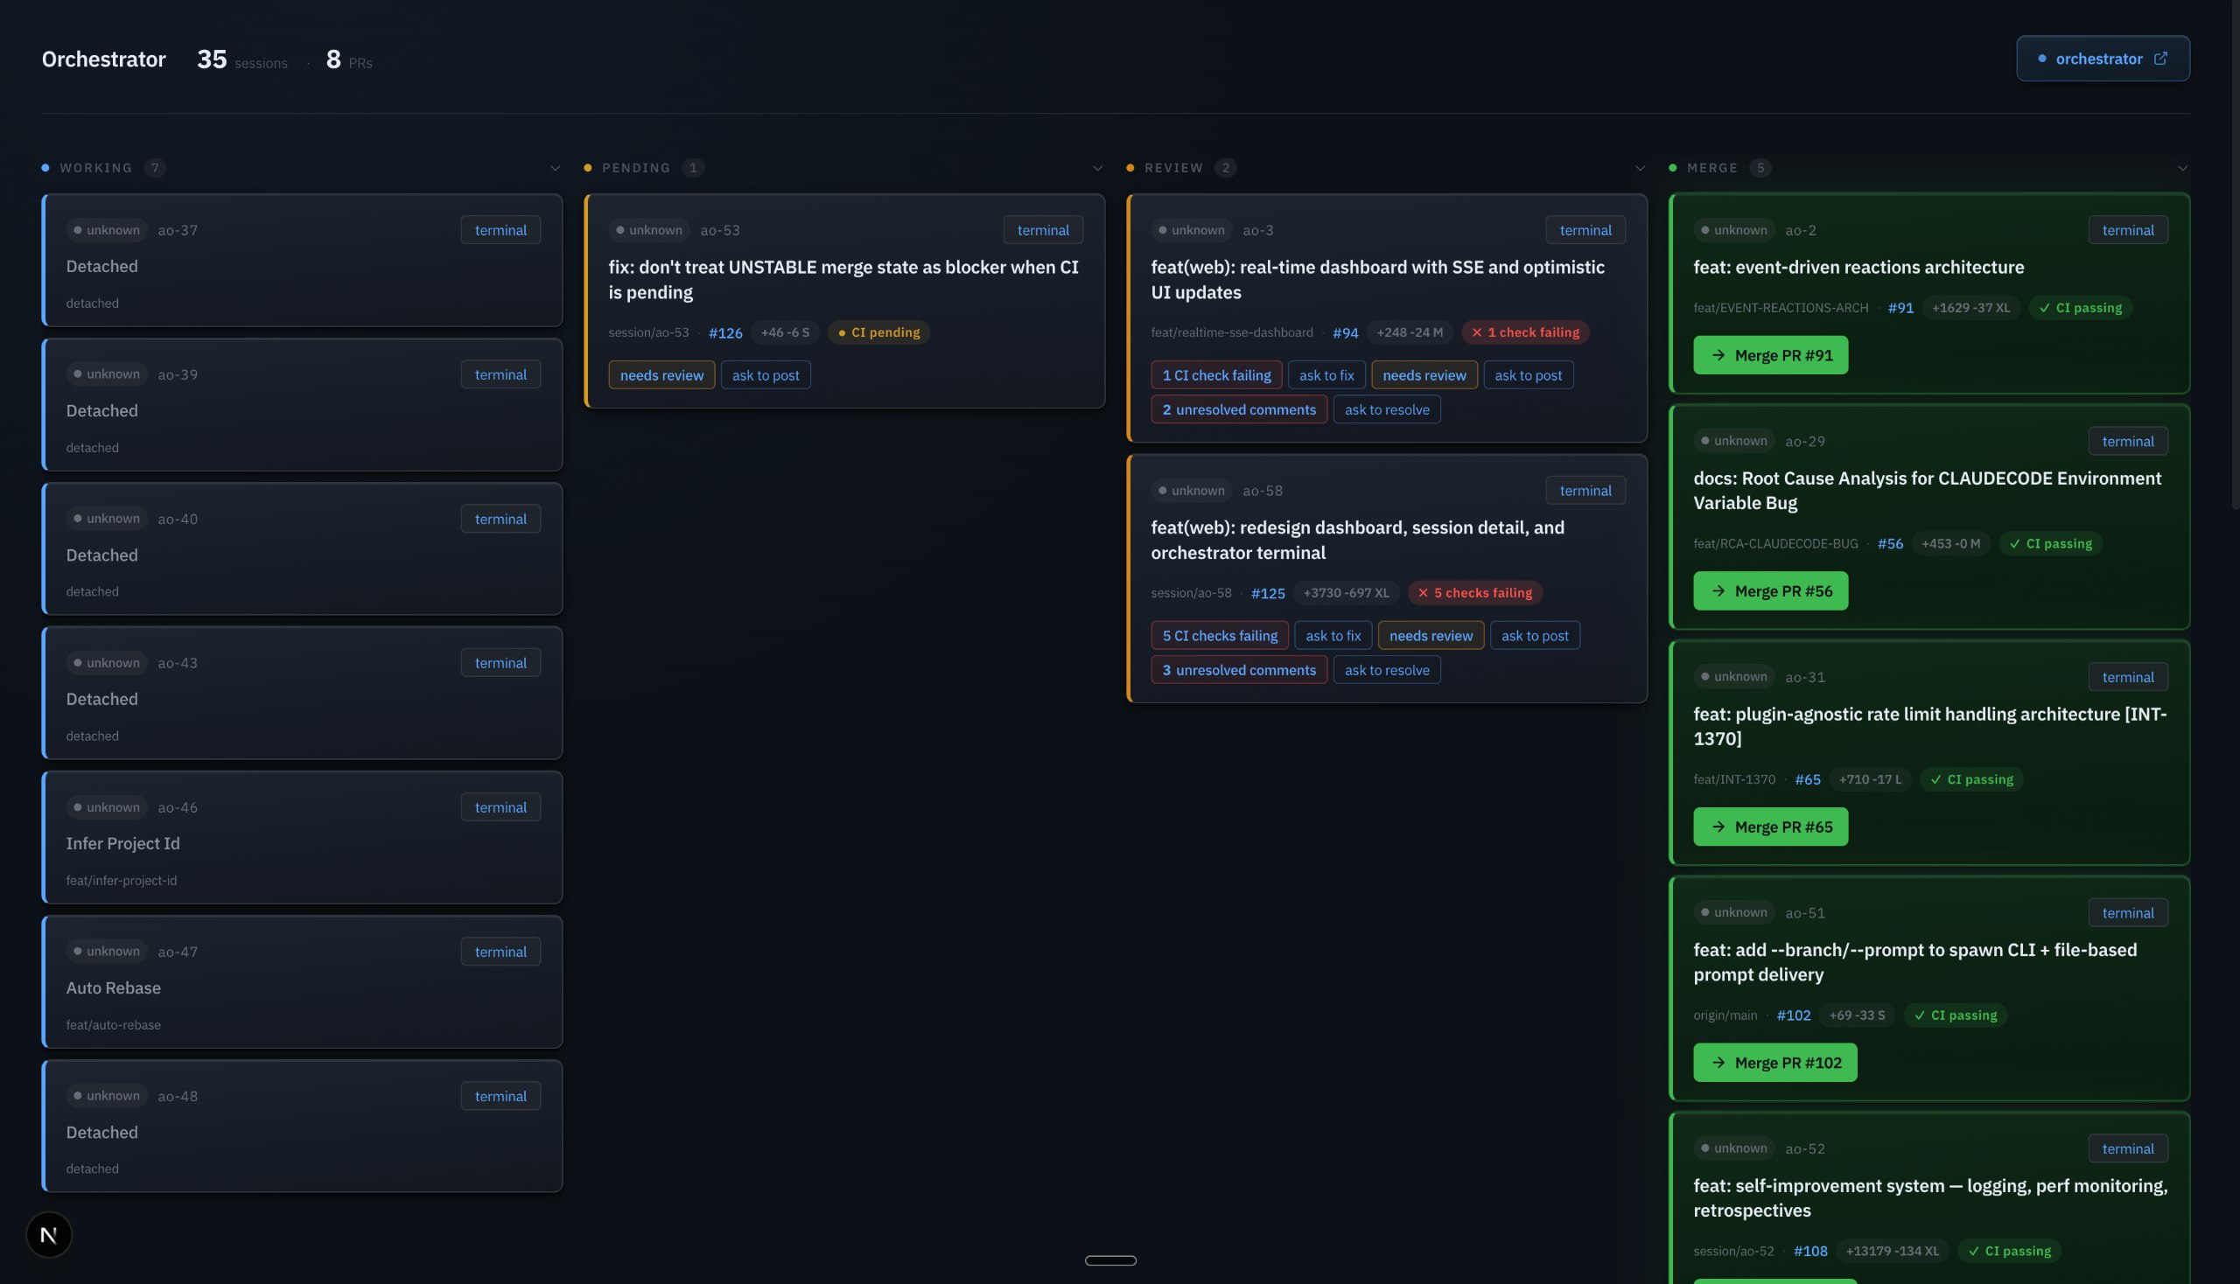Click the 'terminal' badge on ao-37 card

click(500, 229)
